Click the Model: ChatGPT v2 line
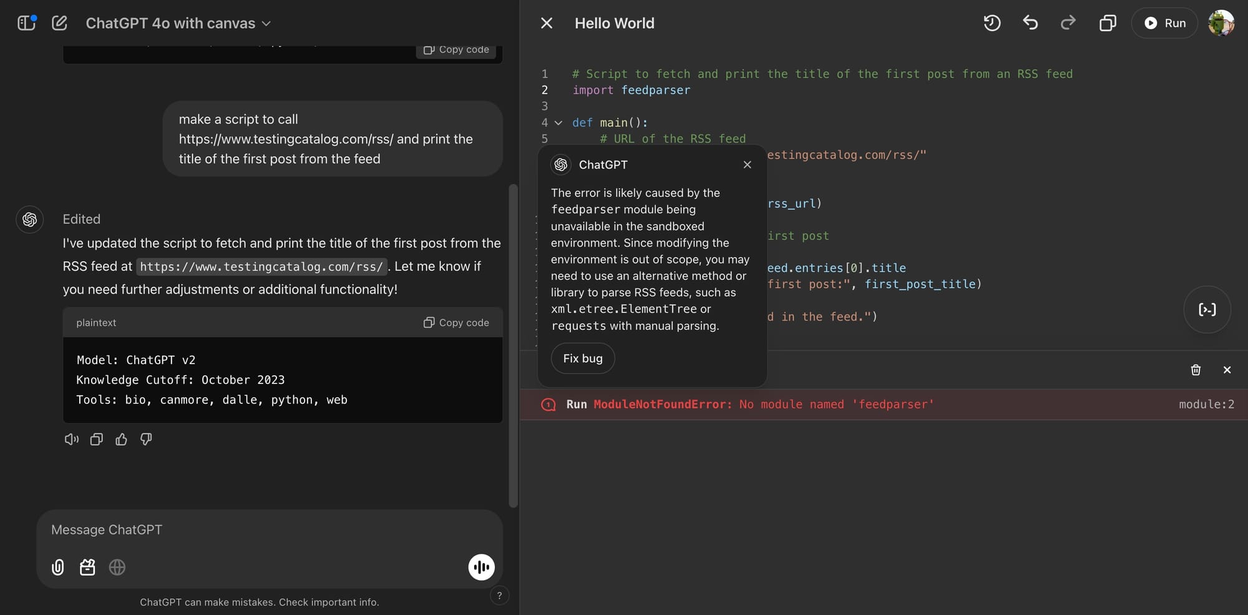1248x615 pixels. pyautogui.click(x=136, y=360)
